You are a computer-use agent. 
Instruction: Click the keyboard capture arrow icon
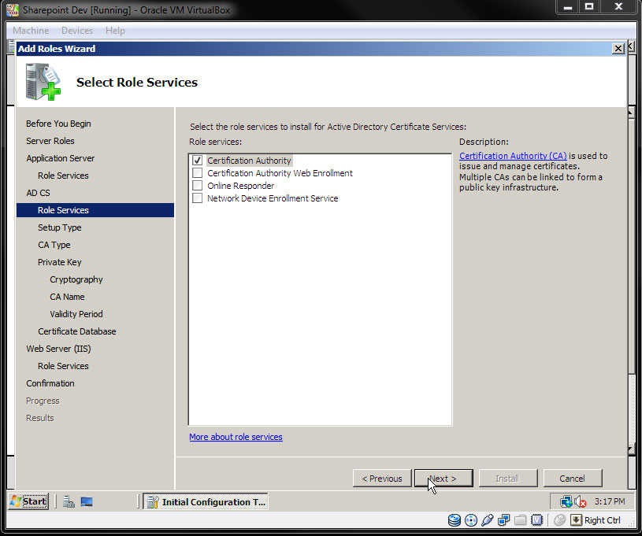(x=576, y=520)
